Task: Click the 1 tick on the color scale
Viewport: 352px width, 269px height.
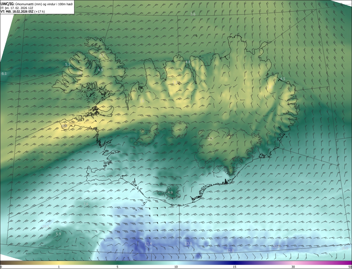Action: point(59,267)
